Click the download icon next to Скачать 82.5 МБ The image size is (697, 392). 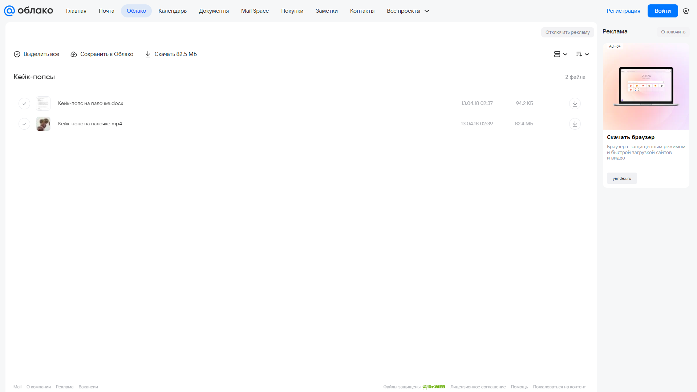pyautogui.click(x=148, y=54)
